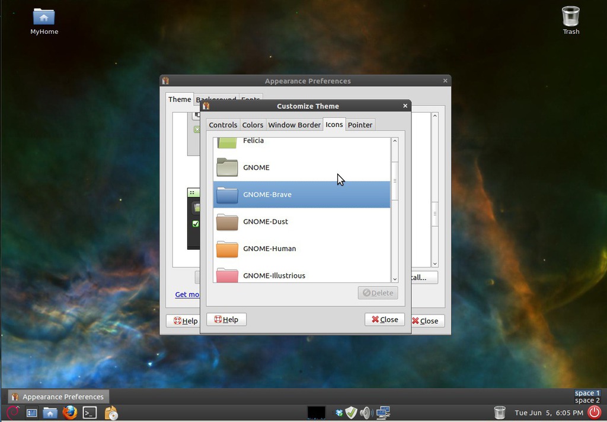Click the system monitor graph applet
Image resolution: width=607 pixels, height=422 pixels.
(317, 413)
